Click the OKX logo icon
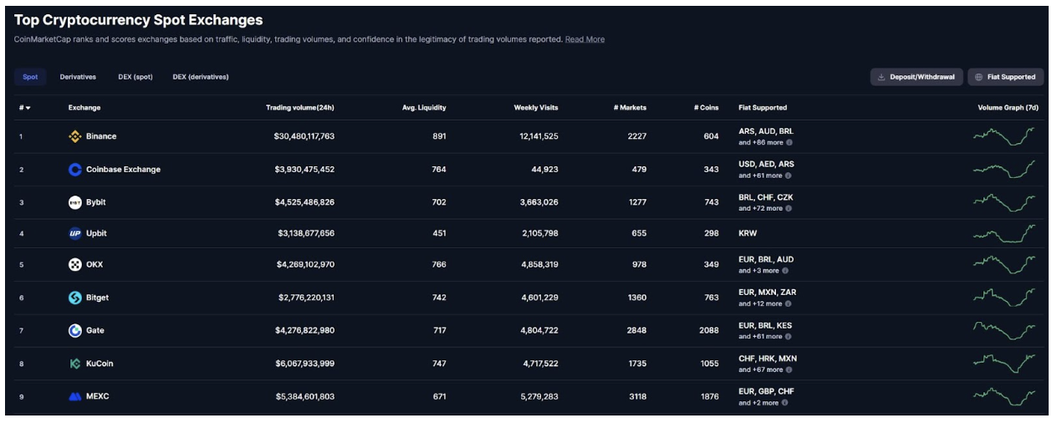Screen dimensions: 1057x423 (75, 265)
